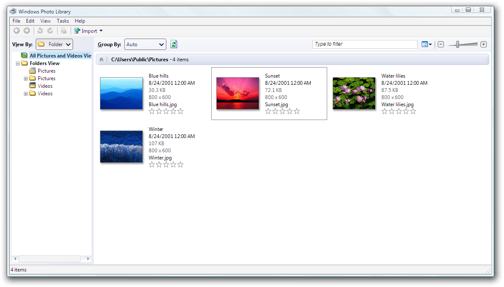
Task: Open the Import dropdown arrow
Action: coord(101,31)
